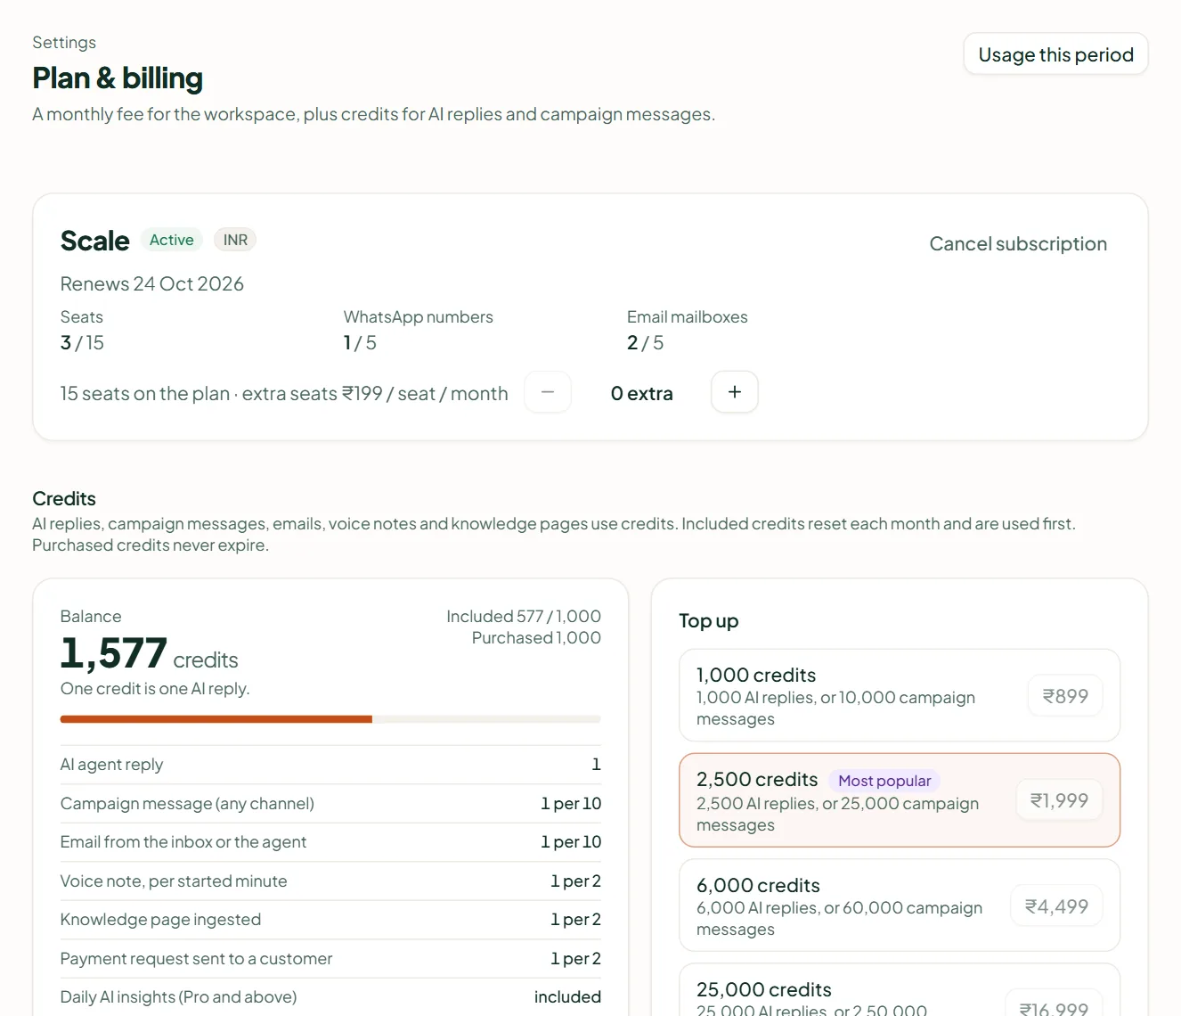The width and height of the screenshot is (1181, 1016).
Task: Buy 1,000 credits for ₹899
Action: tap(1065, 696)
